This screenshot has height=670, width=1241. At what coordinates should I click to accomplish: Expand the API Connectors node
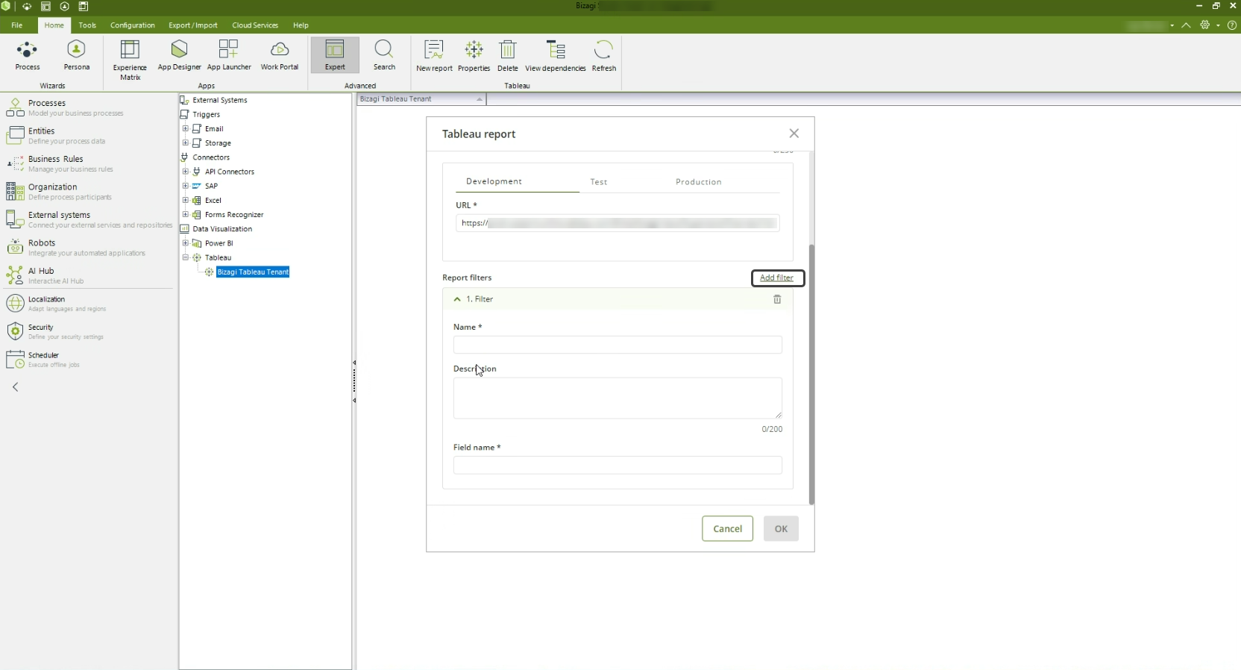pos(186,172)
